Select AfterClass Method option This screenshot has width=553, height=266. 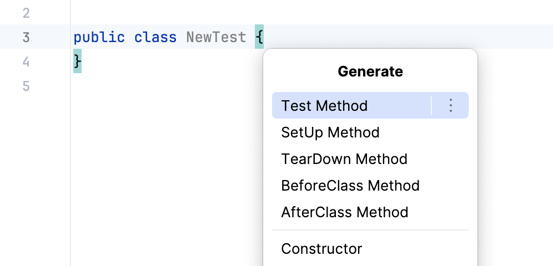click(345, 212)
